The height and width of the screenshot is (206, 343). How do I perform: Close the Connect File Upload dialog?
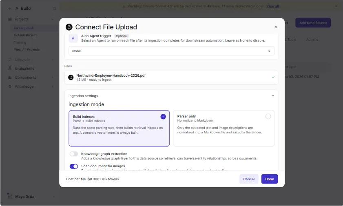(276, 27)
